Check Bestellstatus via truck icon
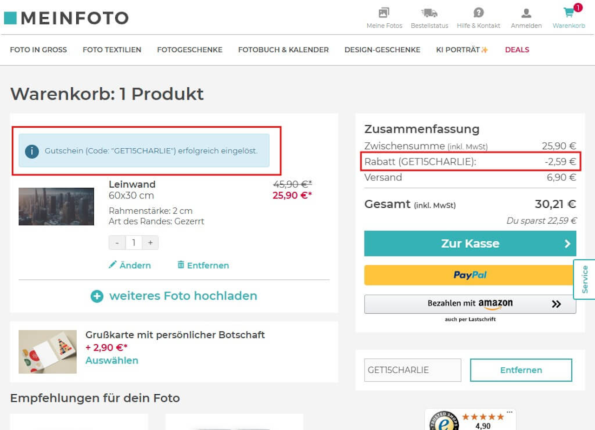Screen dimensions: 595x430 pos(429,13)
